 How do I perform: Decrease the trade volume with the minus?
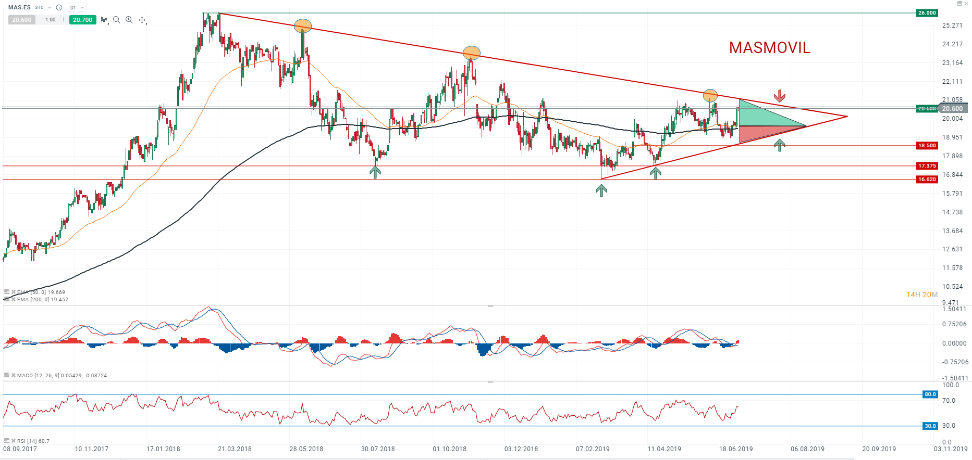coord(42,19)
